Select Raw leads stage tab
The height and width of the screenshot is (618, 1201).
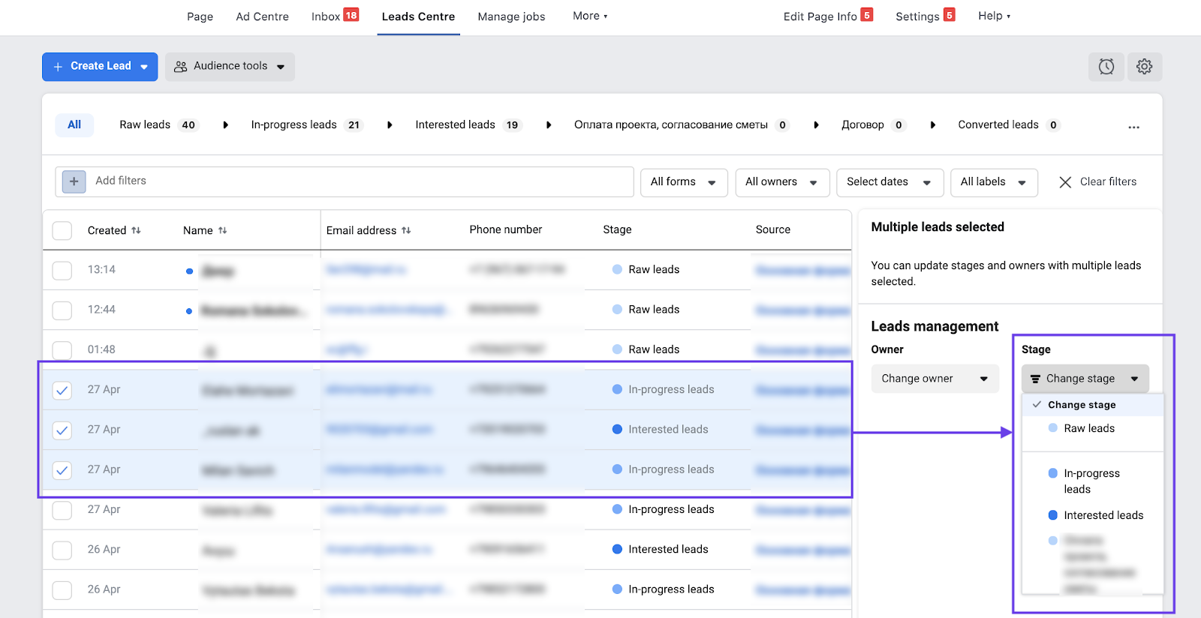coord(158,125)
